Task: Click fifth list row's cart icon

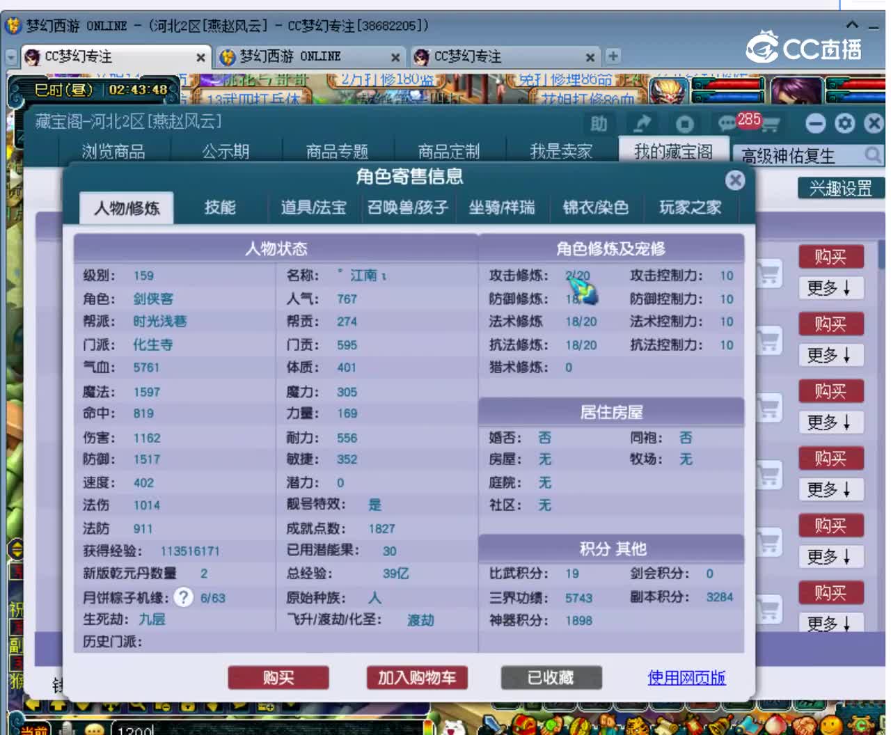Action: point(769,542)
